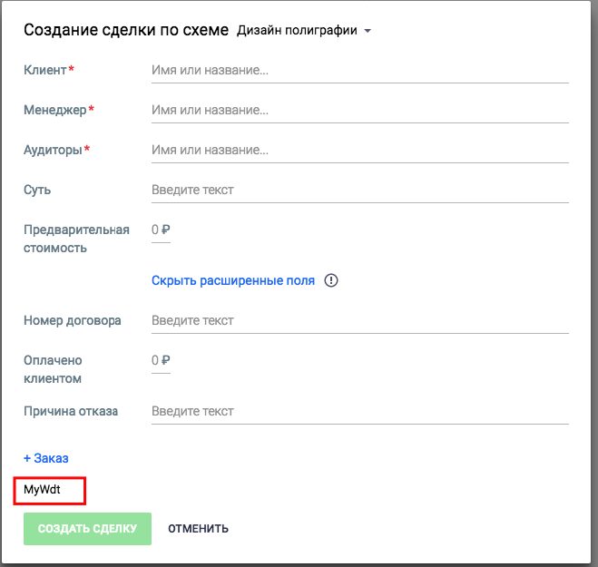This screenshot has width=598, height=567.
Task: Select the Аудиторы input field
Action: [359, 150]
